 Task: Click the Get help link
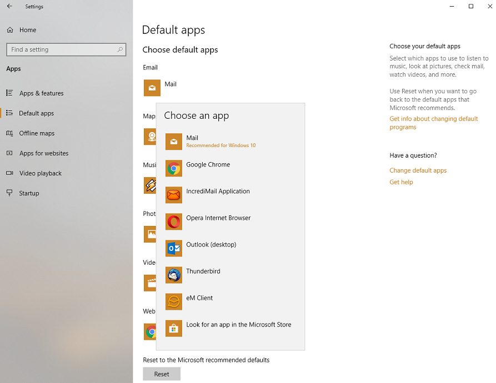coord(401,182)
